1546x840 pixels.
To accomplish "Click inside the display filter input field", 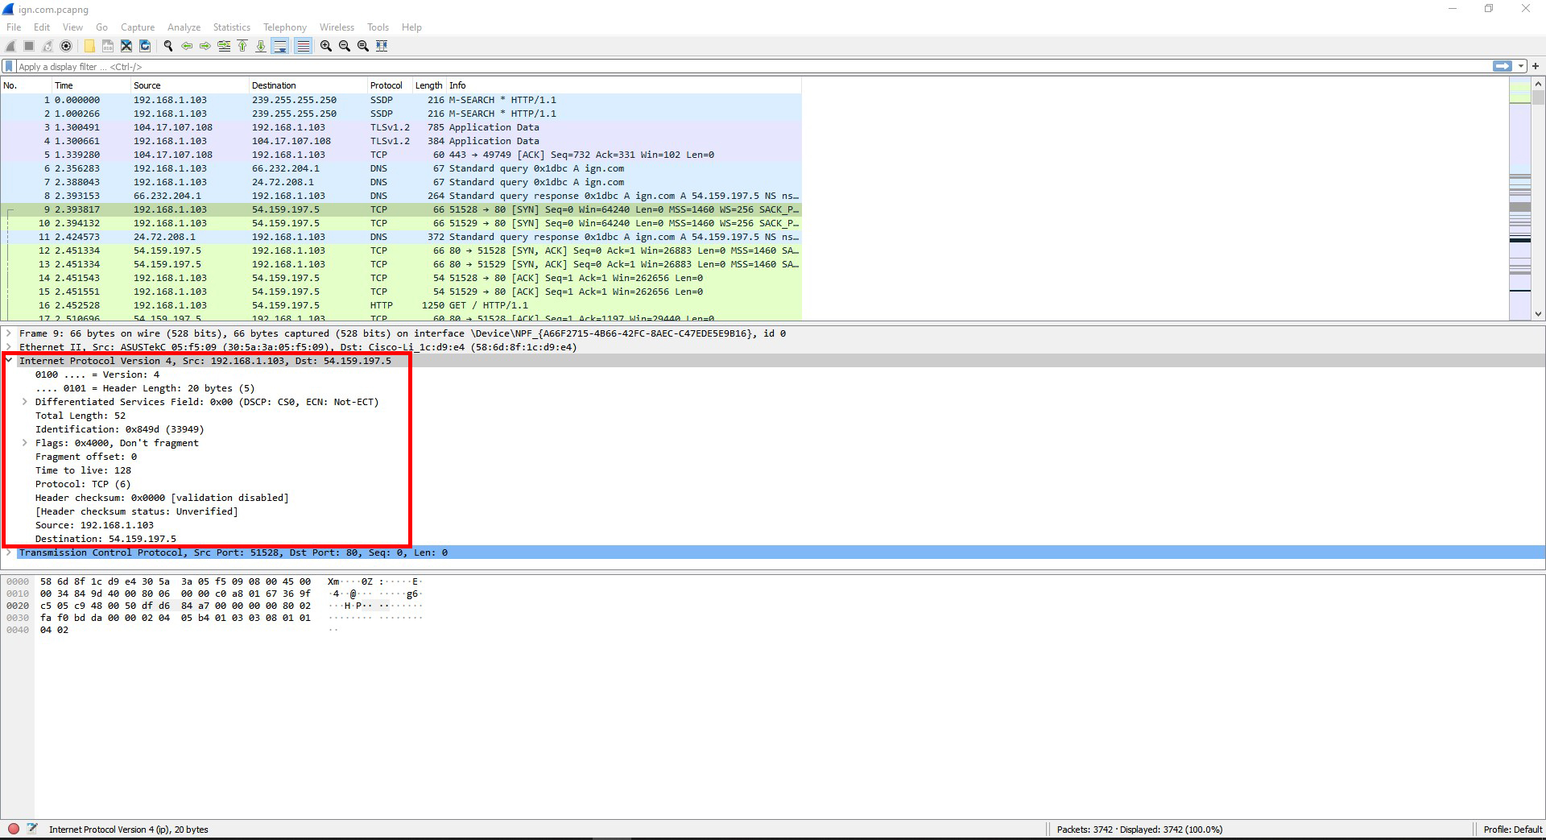I will pyautogui.click(x=725, y=67).
